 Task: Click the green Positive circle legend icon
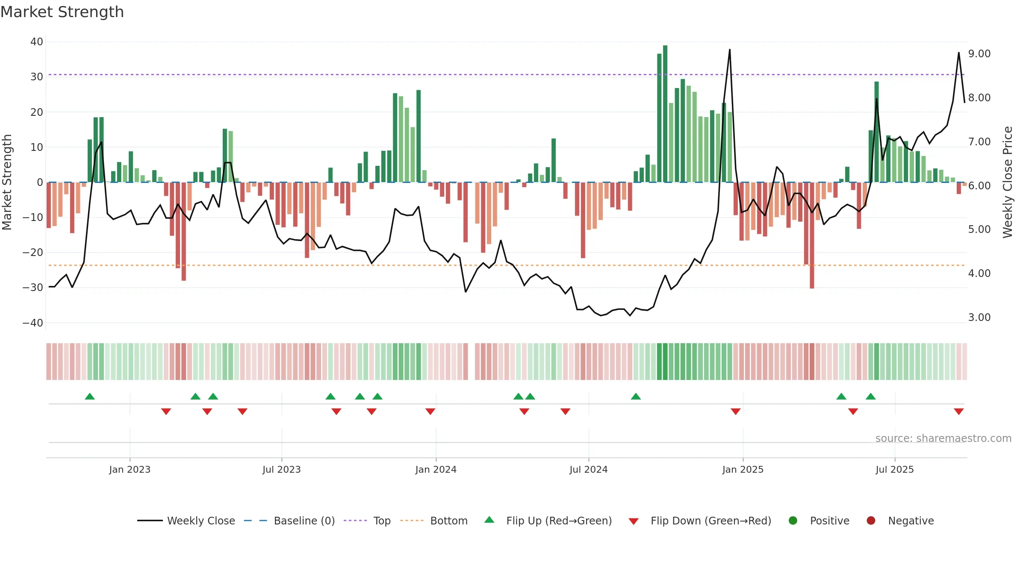(793, 521)
